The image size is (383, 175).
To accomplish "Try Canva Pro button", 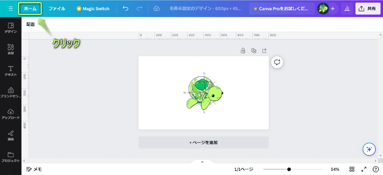I will pyautogui.click(x=282, y=9).
